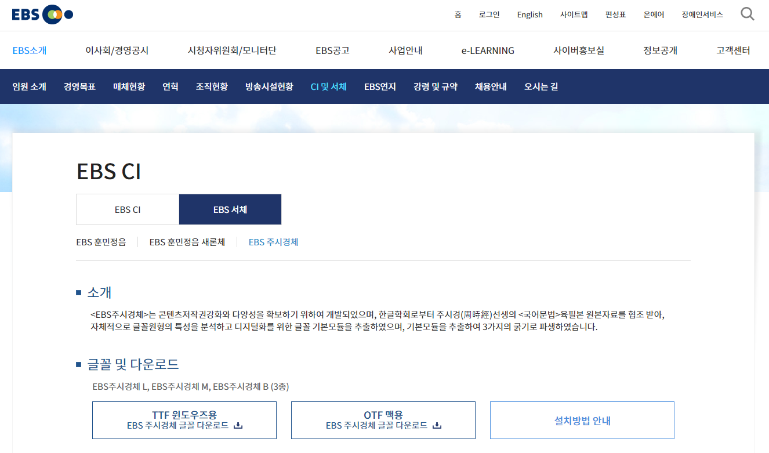The image size is (769, 453).
Task: Open the site search magnifier
Action: coord(747,13)
